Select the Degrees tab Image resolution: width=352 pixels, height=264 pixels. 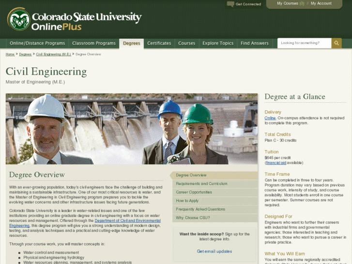[x=132, y=44]
